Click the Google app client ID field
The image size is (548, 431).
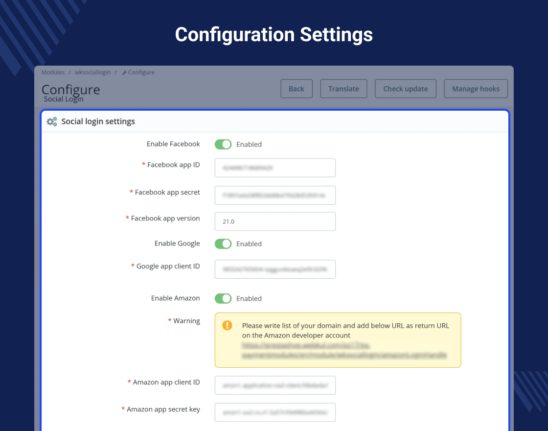[x=275, y=269]
